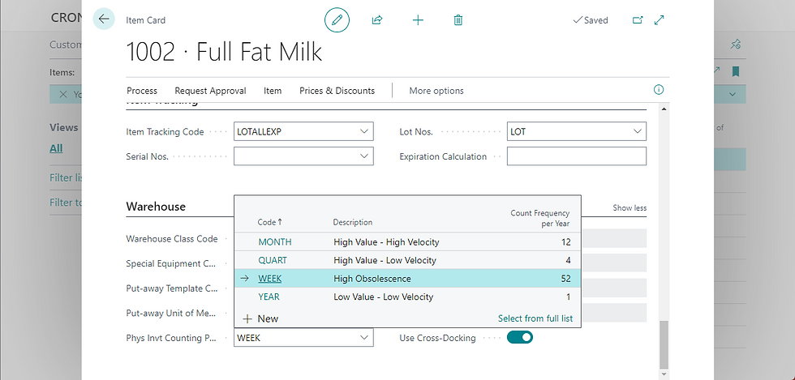Open the Prices & Discounts menu

[x=337, y=91]
